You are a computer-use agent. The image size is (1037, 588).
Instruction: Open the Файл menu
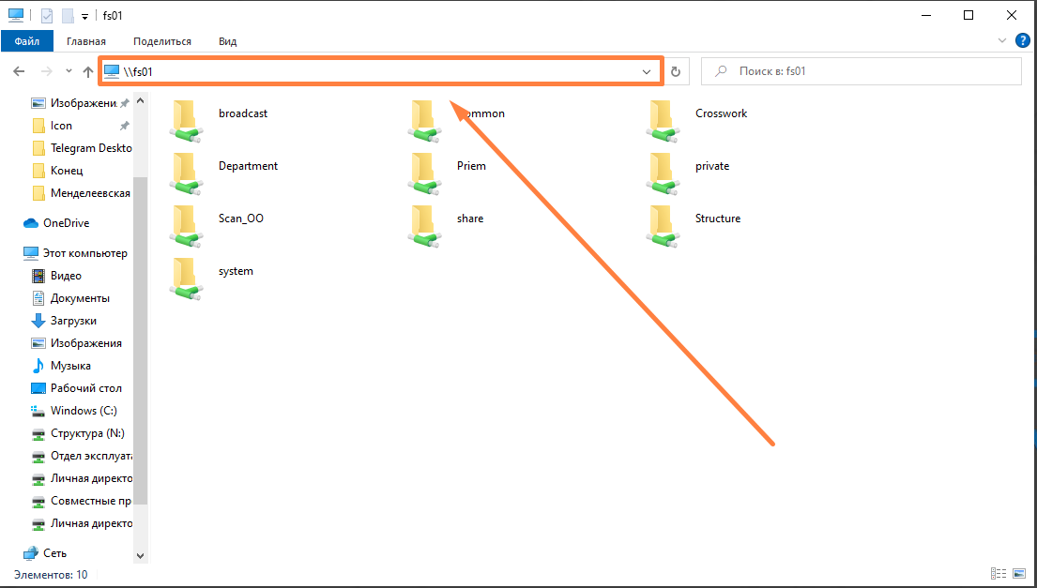pos(26,41)
